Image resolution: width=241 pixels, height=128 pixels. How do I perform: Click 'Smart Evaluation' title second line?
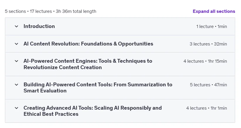(45, 91)
